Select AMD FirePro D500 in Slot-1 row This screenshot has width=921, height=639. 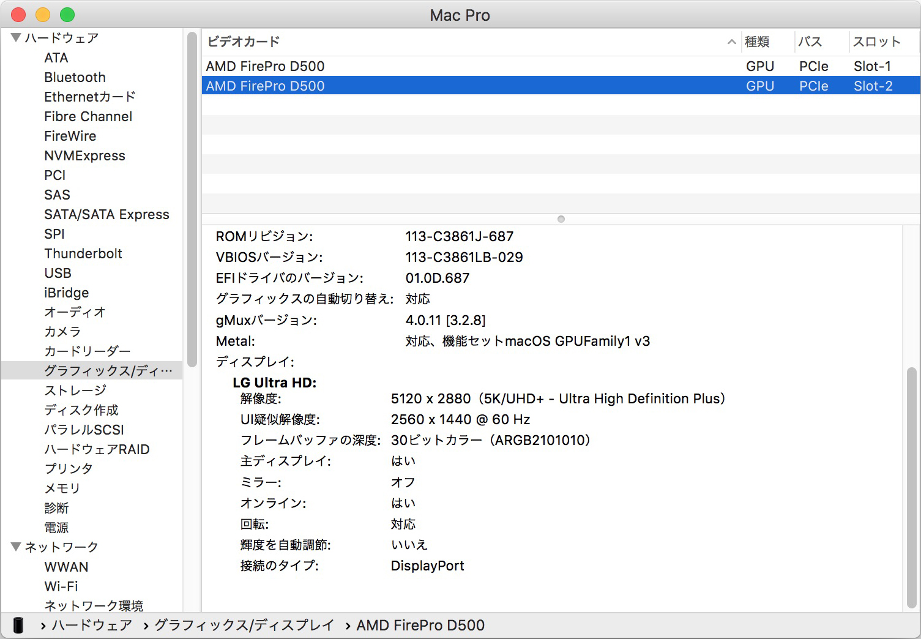(x=561, y=66)
